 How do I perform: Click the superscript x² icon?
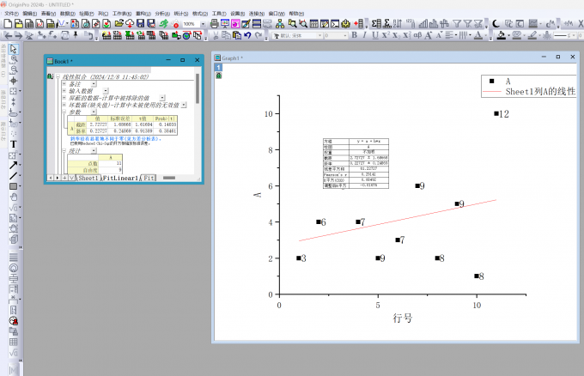coord(386,35)
